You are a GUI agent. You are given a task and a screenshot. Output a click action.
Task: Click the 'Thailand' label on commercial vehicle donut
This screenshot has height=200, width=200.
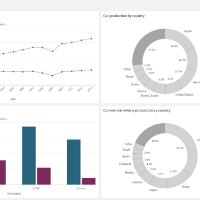[125, 164]
